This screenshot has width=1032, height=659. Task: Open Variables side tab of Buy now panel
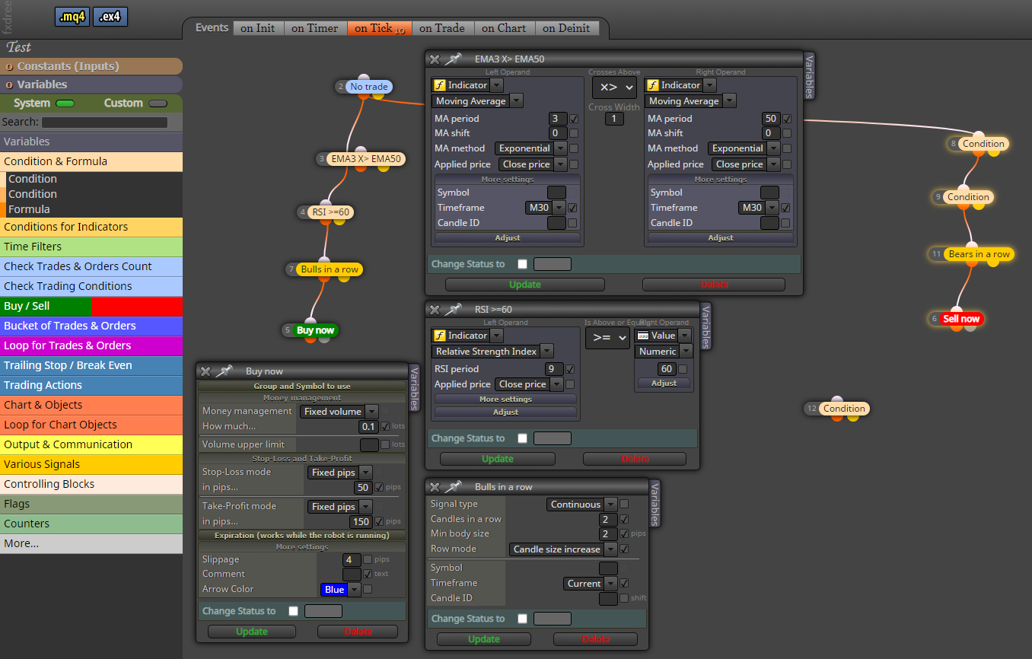click(x=415, y=388)
